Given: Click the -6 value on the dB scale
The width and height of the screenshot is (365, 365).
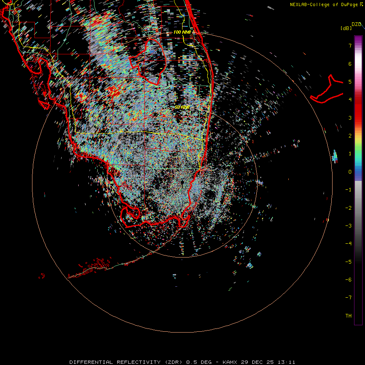Looking at the screenshot, I should tap(348, 280).
